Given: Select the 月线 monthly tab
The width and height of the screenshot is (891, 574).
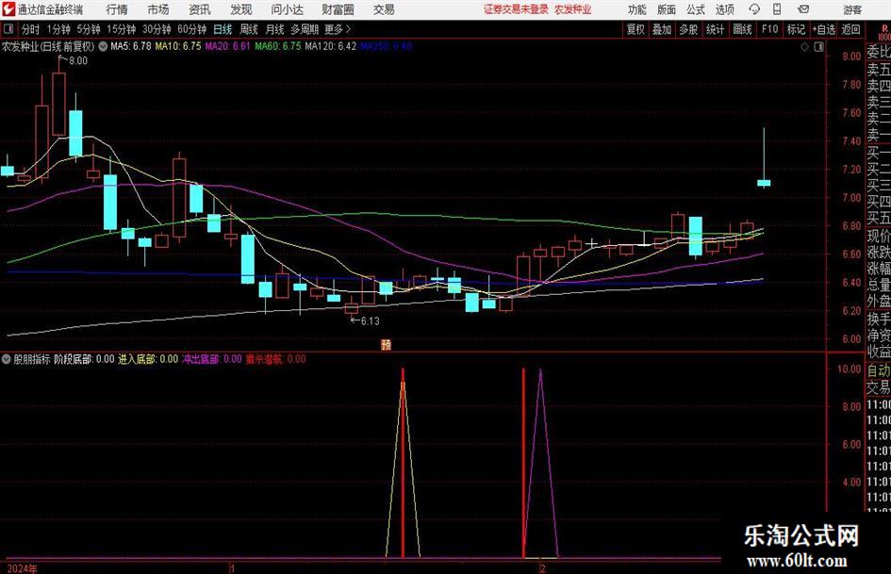Looking at the screenshot, I should pyautogui.click(x=275, y=29).
